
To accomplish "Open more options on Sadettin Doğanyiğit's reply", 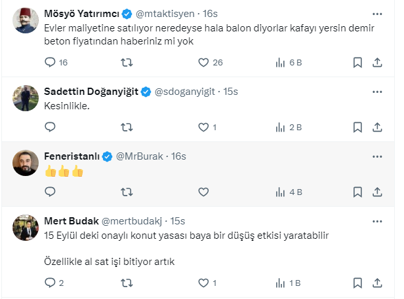I will pos(377,91).
